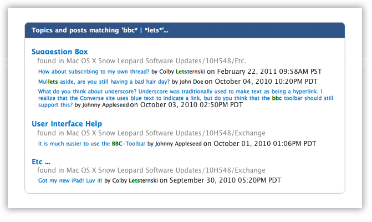Click Johnny Appleseed on the underscore post
This screenshot has height=222, width=372.
105,105
